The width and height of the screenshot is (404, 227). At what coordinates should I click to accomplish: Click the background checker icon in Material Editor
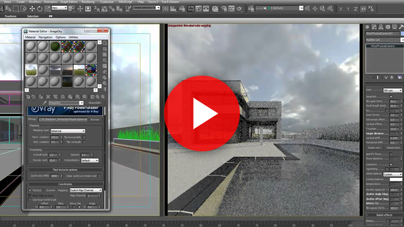[105, 55]
